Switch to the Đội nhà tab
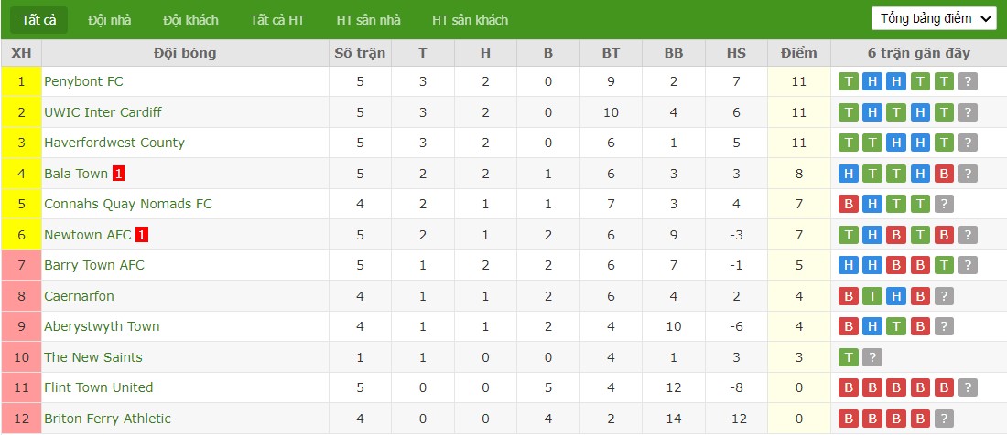This screenshot has height=435, width=1007. click(109, 20)
